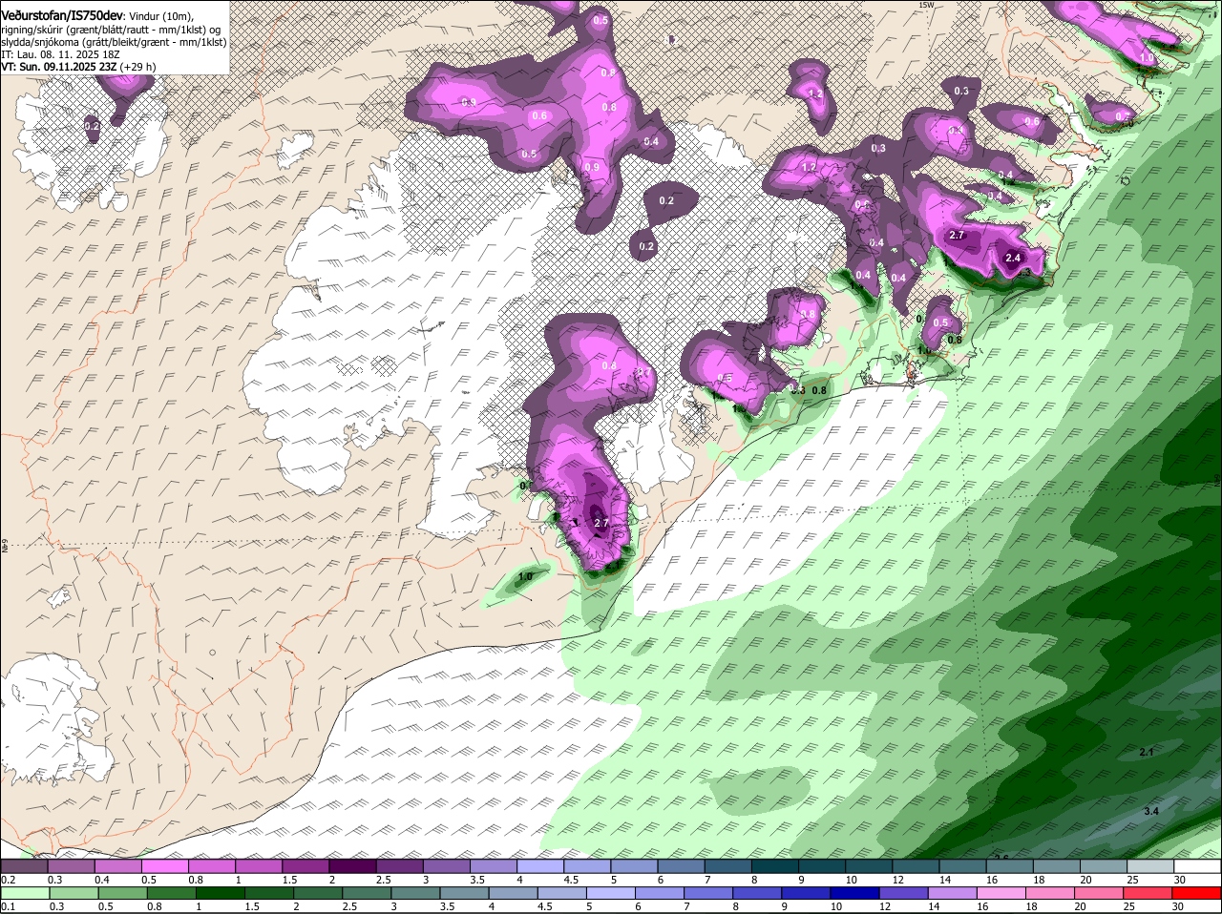
Task: Select the lavender 14 swatch in rain legend
Action: pos(952,893)
